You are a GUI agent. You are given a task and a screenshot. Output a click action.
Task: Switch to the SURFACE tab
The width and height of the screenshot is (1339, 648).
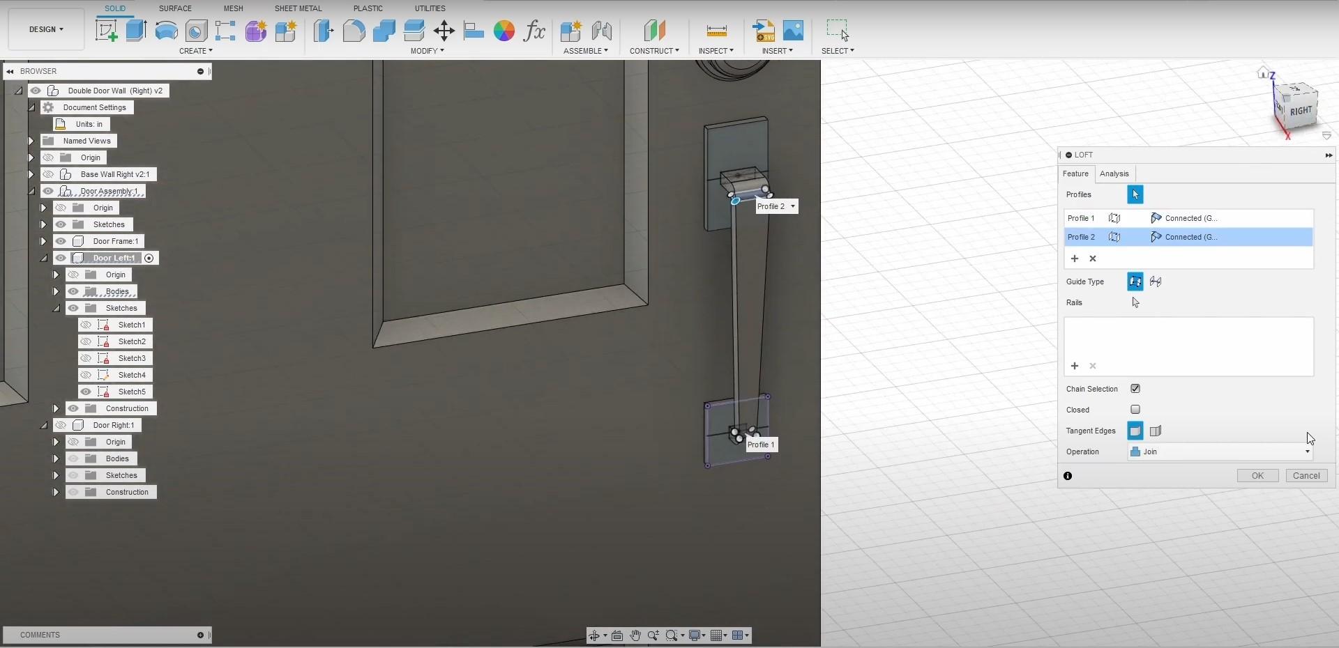[x=175, y=8]
